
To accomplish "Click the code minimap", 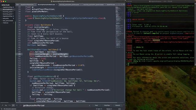I will [x=119, y=28].
